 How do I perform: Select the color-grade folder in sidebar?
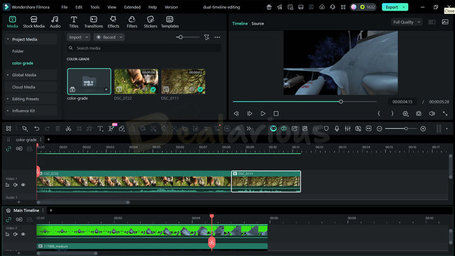coord(22,63)
